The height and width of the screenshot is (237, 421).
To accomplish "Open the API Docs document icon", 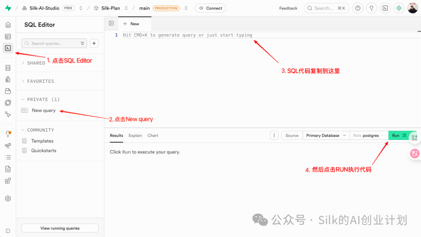I will coord(8,169).
